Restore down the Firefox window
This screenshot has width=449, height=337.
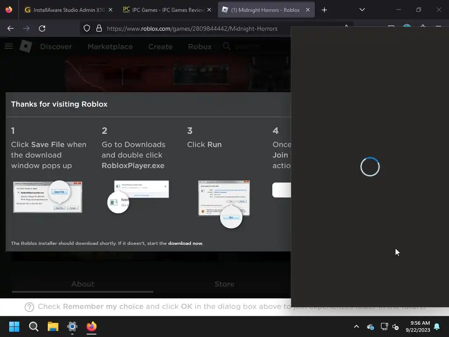pos(419,10)
